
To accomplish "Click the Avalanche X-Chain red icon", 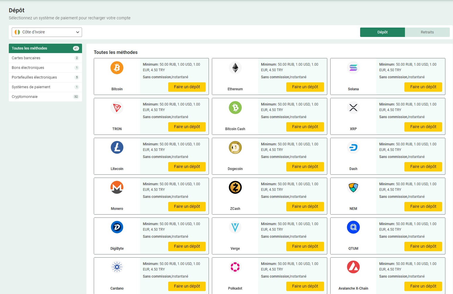I will (353, 267).
